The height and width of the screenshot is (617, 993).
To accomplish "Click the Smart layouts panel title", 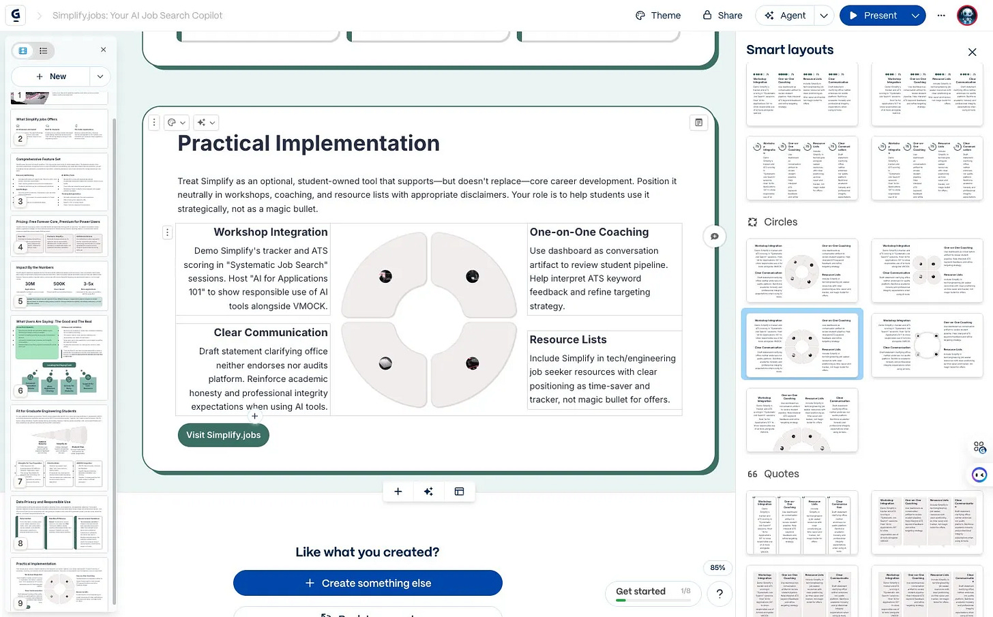I will [790, 50].
